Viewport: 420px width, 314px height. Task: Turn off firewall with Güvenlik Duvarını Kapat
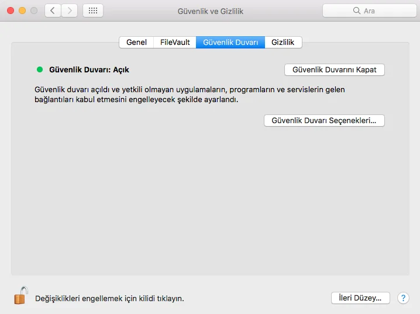click(335, 69)
